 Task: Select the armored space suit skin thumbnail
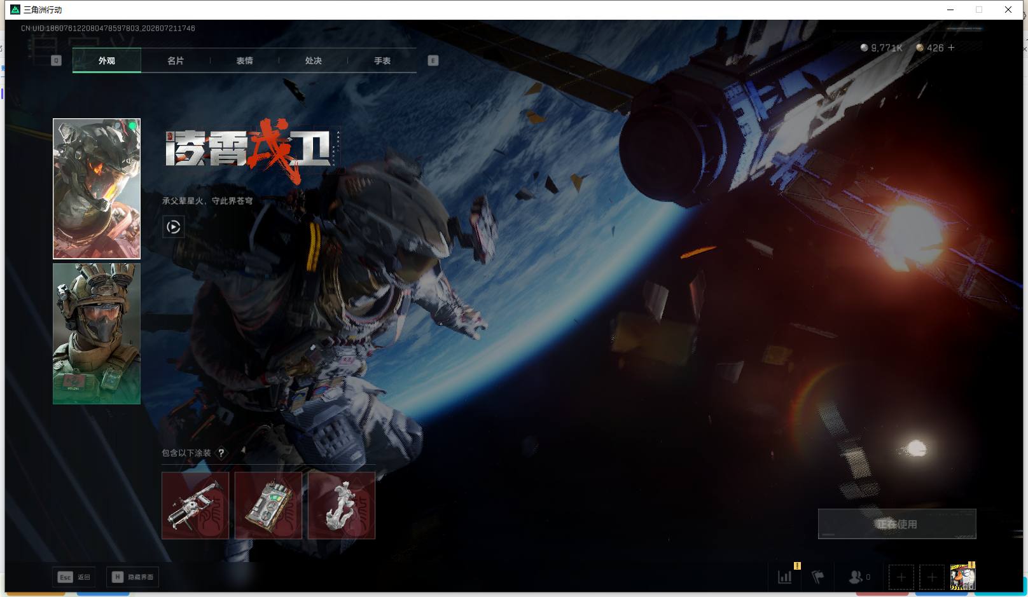[97, 189]
